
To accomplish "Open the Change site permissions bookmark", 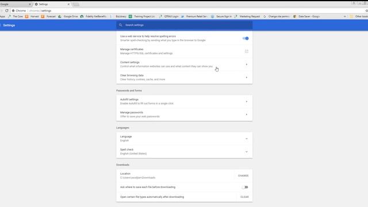I will 276,17.
